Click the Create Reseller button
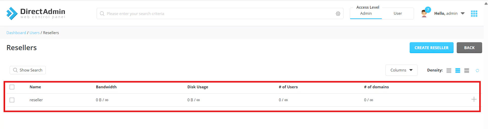 point(431,48)
